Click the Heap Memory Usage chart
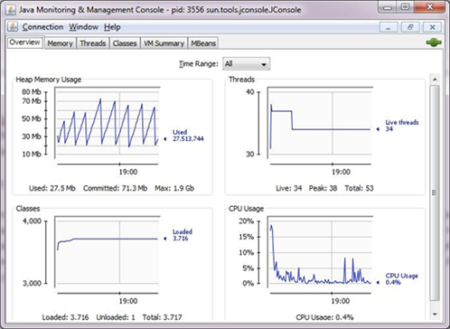Screen dimensions: 450x329 [x=108, y=123]
